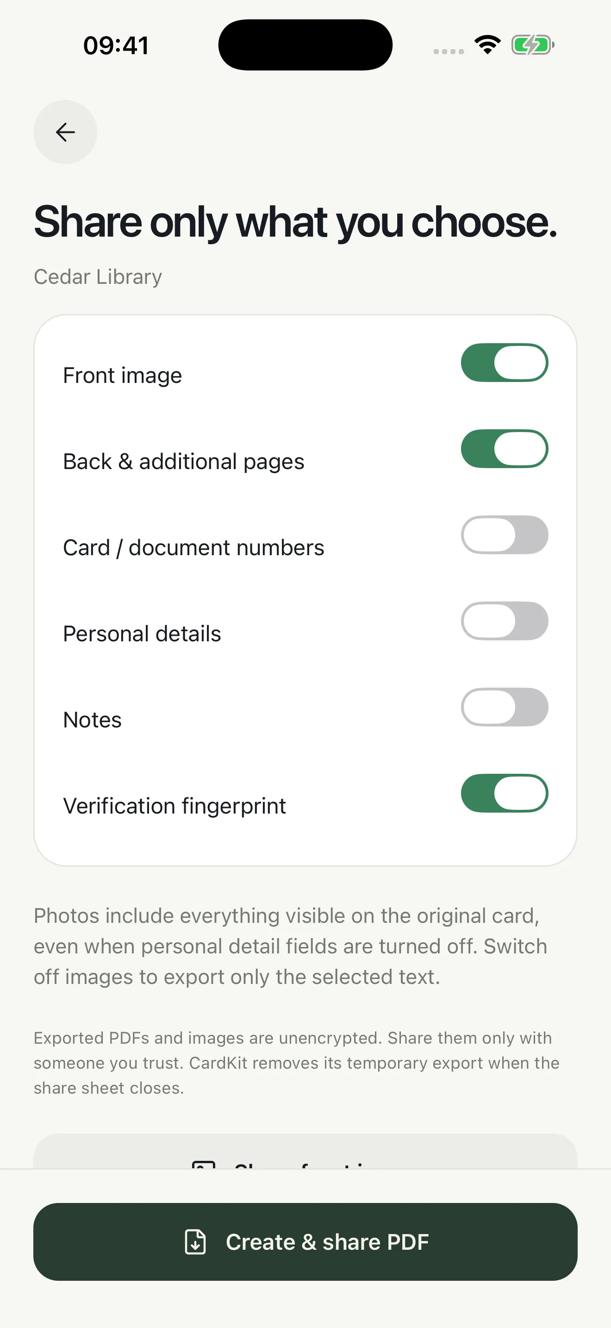Tap the battery charging icon
Image resolution: width=611 pixels, height=1328 pixels.
(x=533, y=45)
